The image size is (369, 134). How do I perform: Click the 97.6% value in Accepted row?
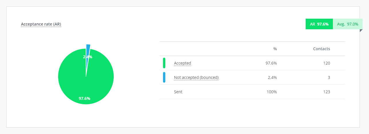[271, 63]
